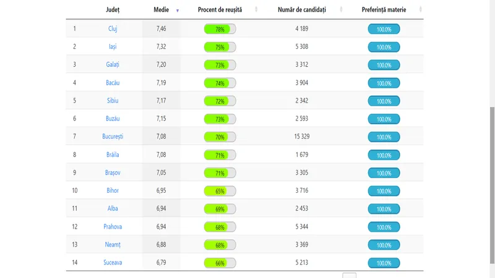Click the 65% success bar for Bihor
Screen dimensions: 495x278
click(220, 191)
